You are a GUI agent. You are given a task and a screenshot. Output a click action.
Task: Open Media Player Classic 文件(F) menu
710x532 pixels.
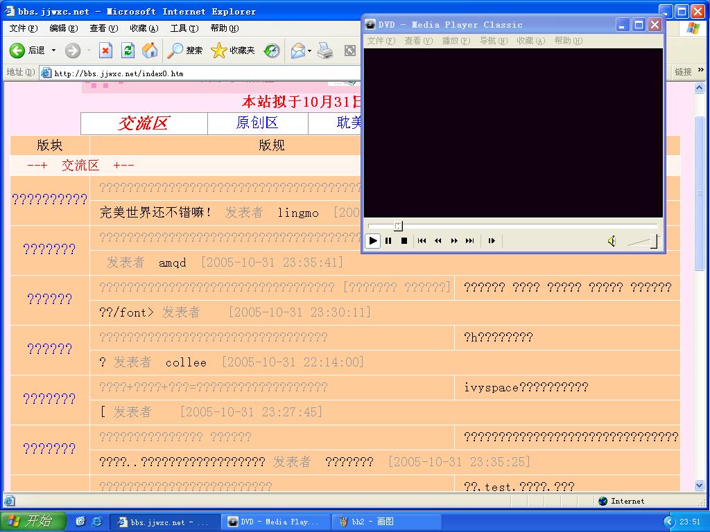pyautogui.click(x=381, y=41)
